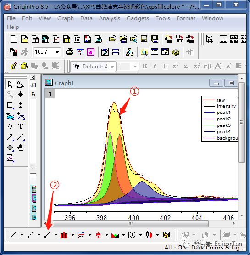250x255 pixels.
Task: Toggle Italic text formatting
Action: point(155,66)
